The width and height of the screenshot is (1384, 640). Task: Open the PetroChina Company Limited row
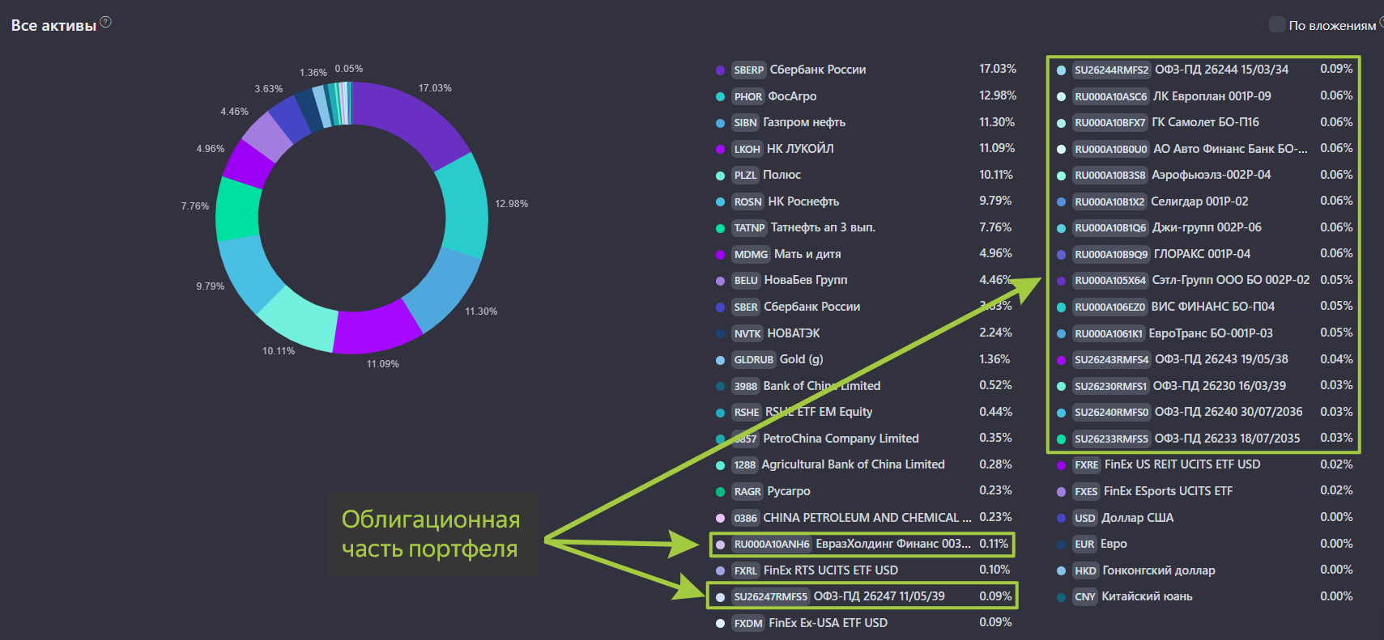pos(866,439)
